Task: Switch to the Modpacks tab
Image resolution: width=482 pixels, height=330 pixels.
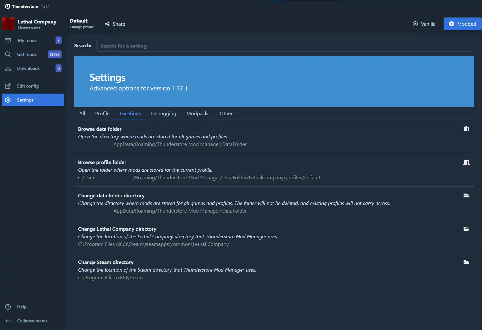Action: [198, 114]
